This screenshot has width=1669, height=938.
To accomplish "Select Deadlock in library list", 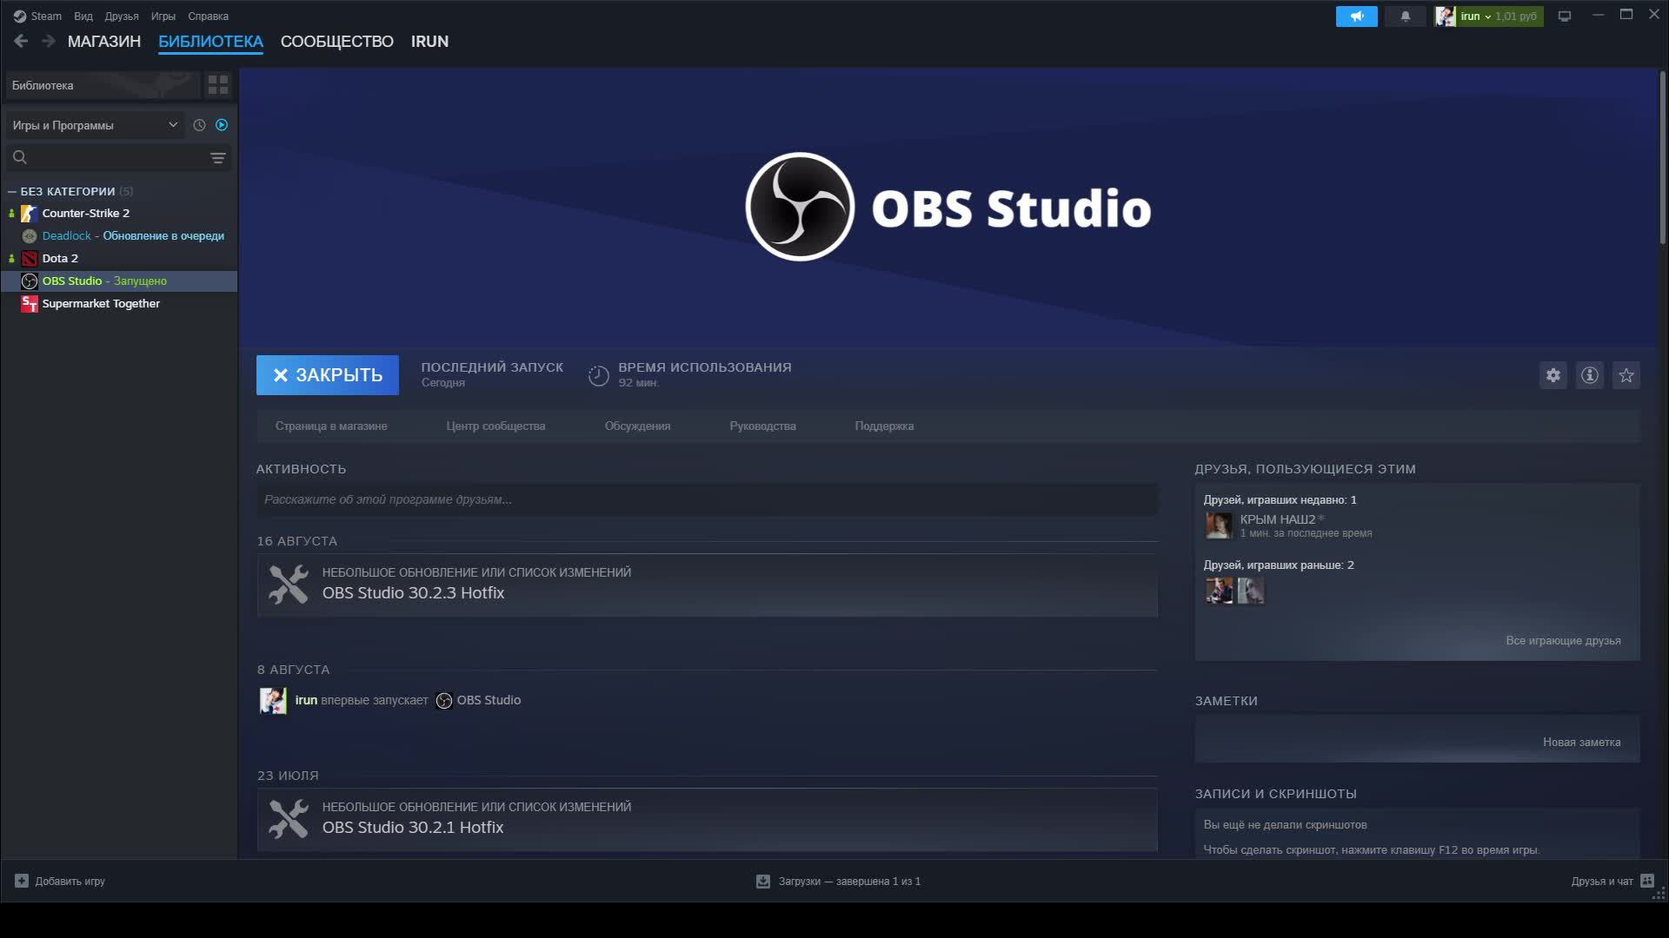I will click(x=119, y=236).
